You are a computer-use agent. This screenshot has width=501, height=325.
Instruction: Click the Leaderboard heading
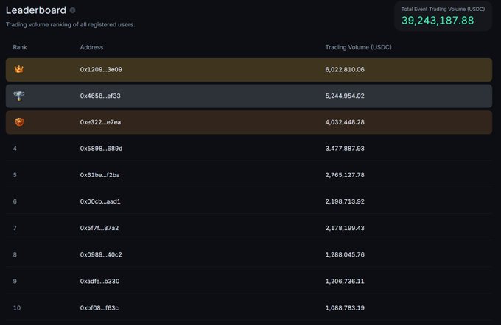(x=36, y=10)
